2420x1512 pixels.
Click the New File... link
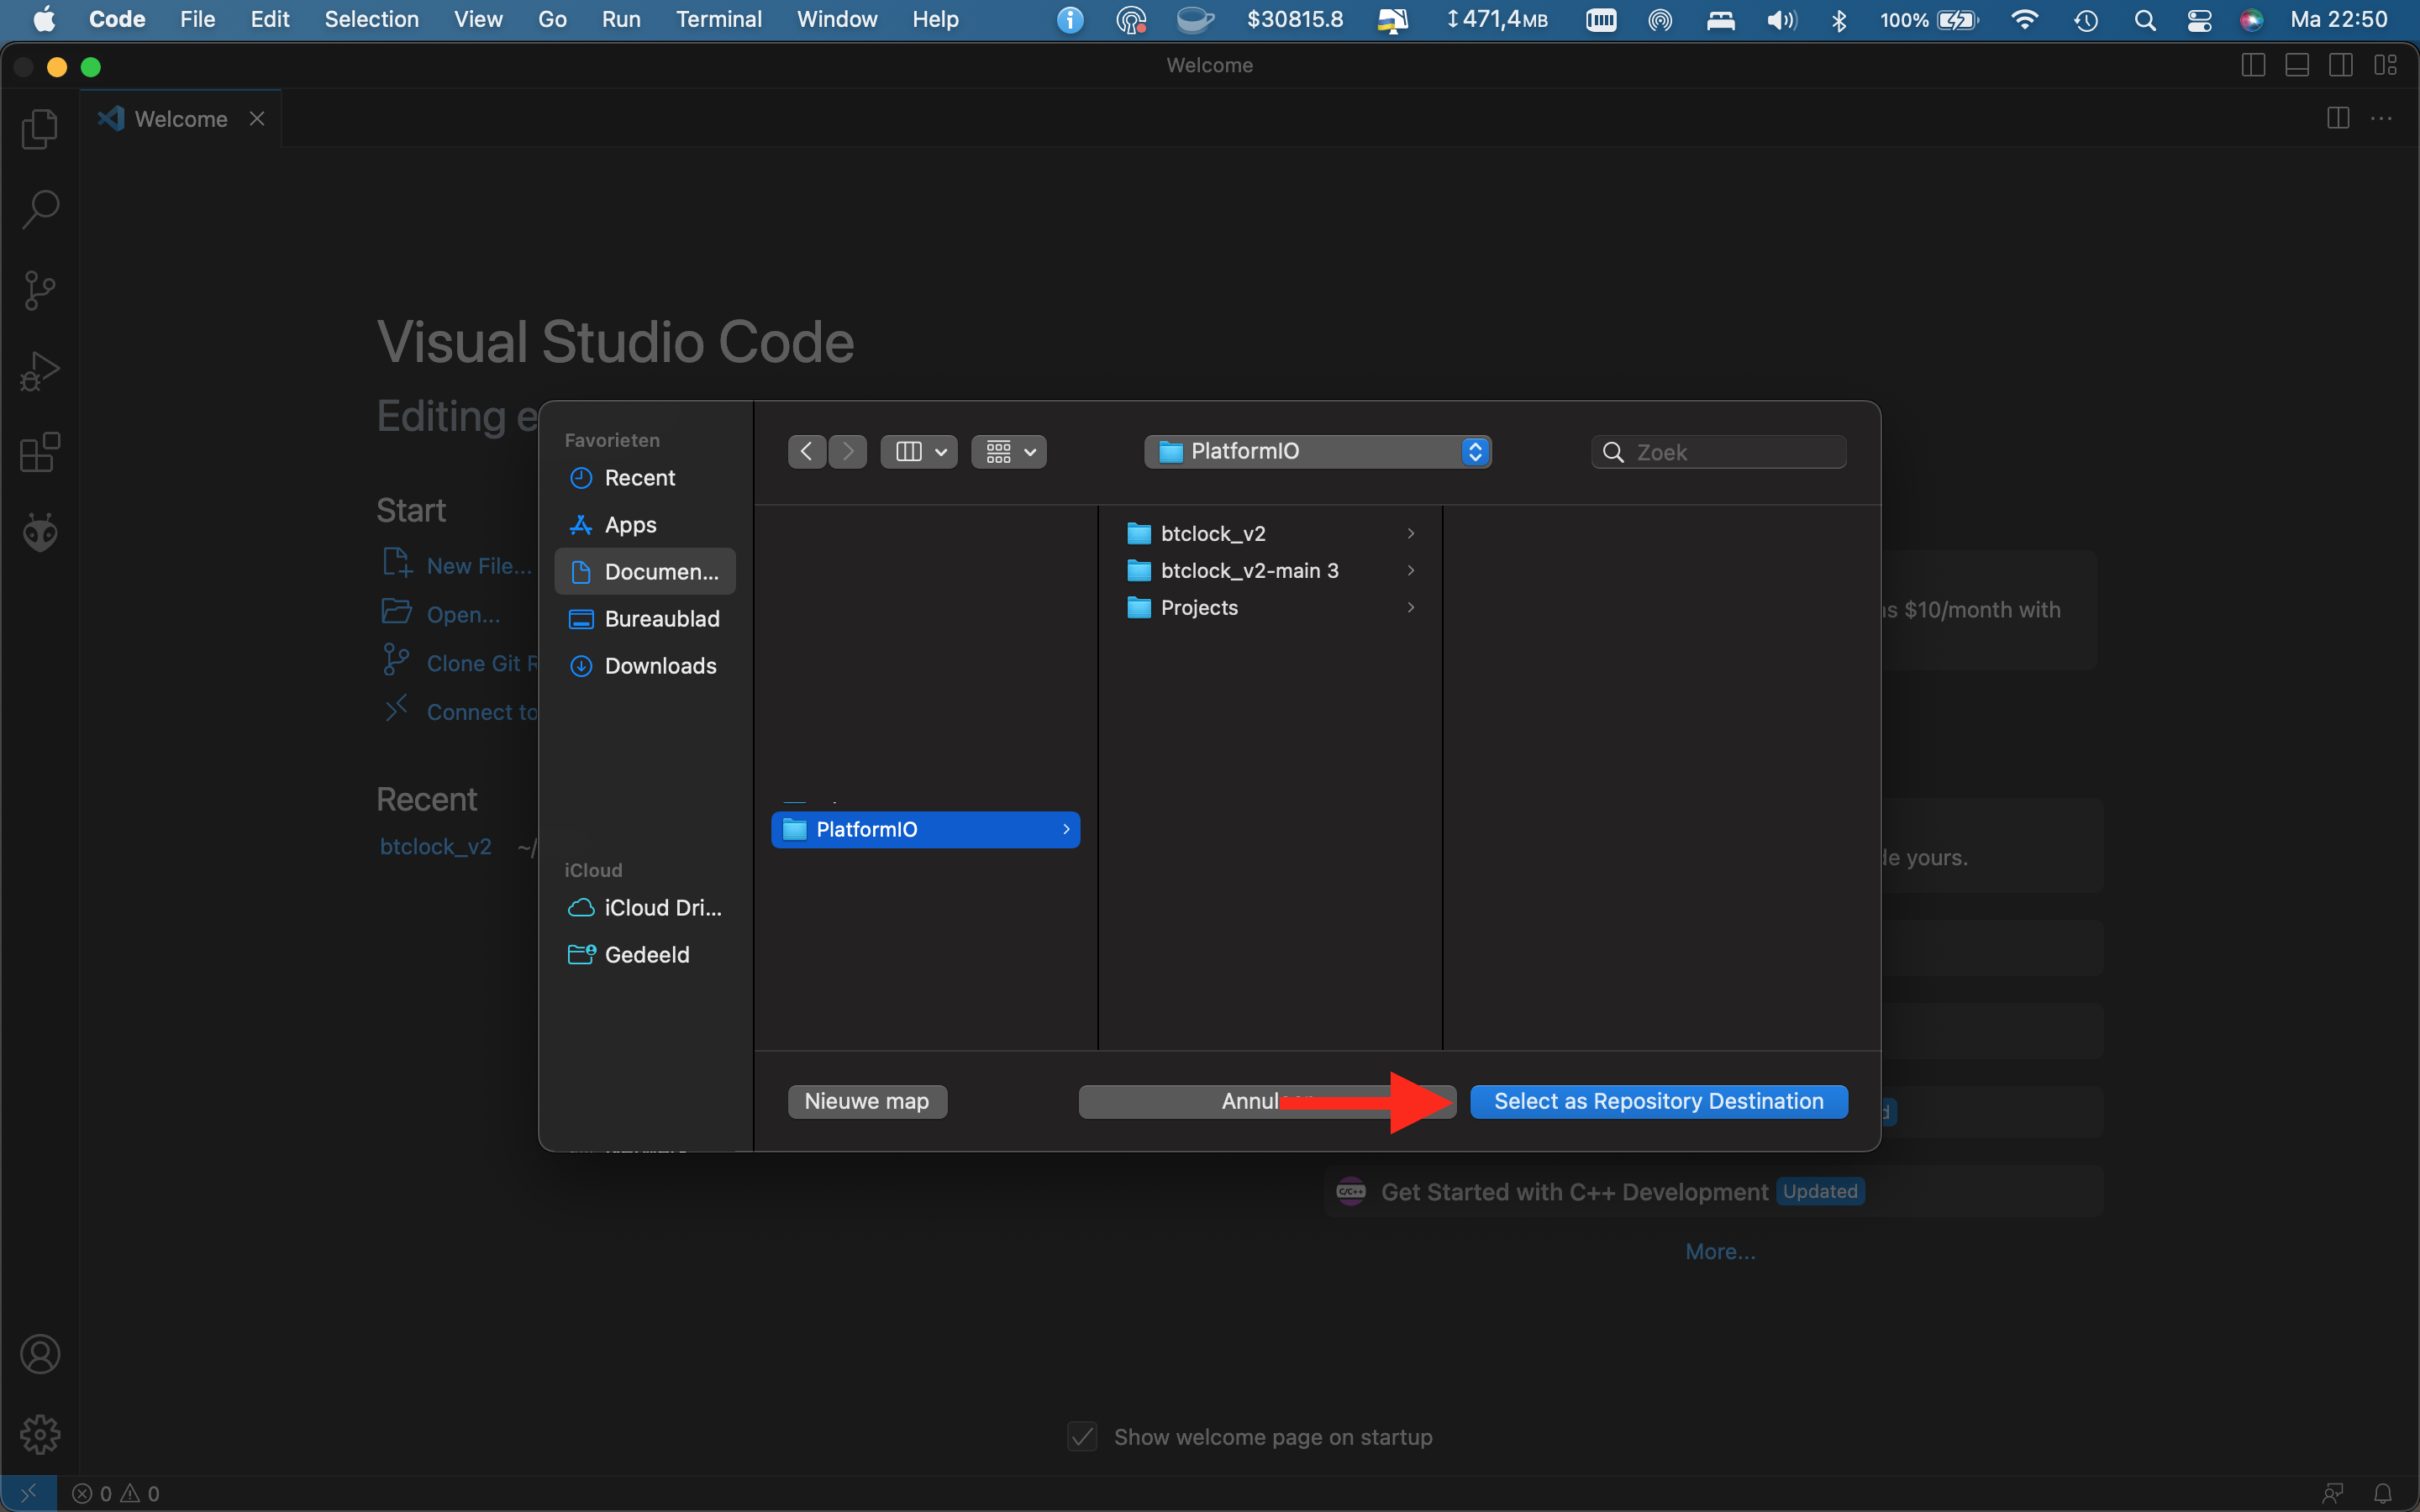(457, 565)
